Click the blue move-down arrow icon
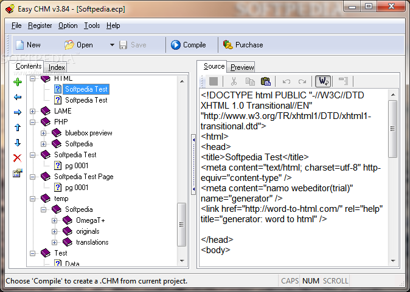Viewport: 410px width, 292px height. click(x=18, y=143)
